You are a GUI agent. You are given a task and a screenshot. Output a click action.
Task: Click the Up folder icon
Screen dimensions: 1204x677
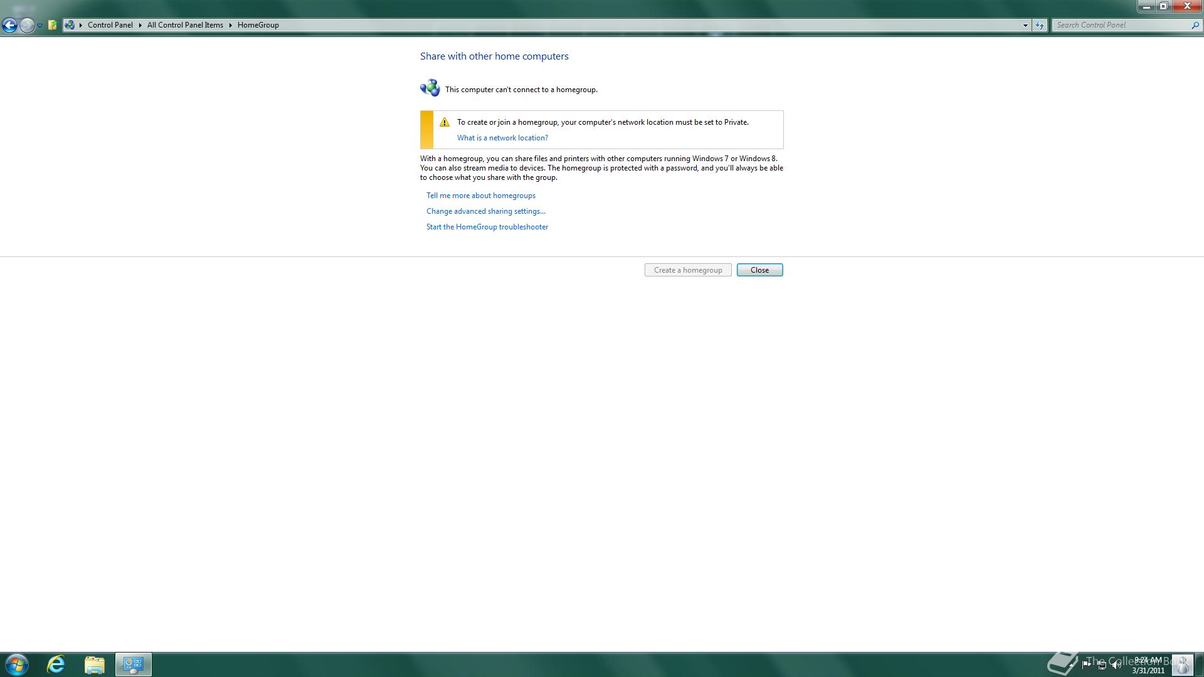point(53,25)
